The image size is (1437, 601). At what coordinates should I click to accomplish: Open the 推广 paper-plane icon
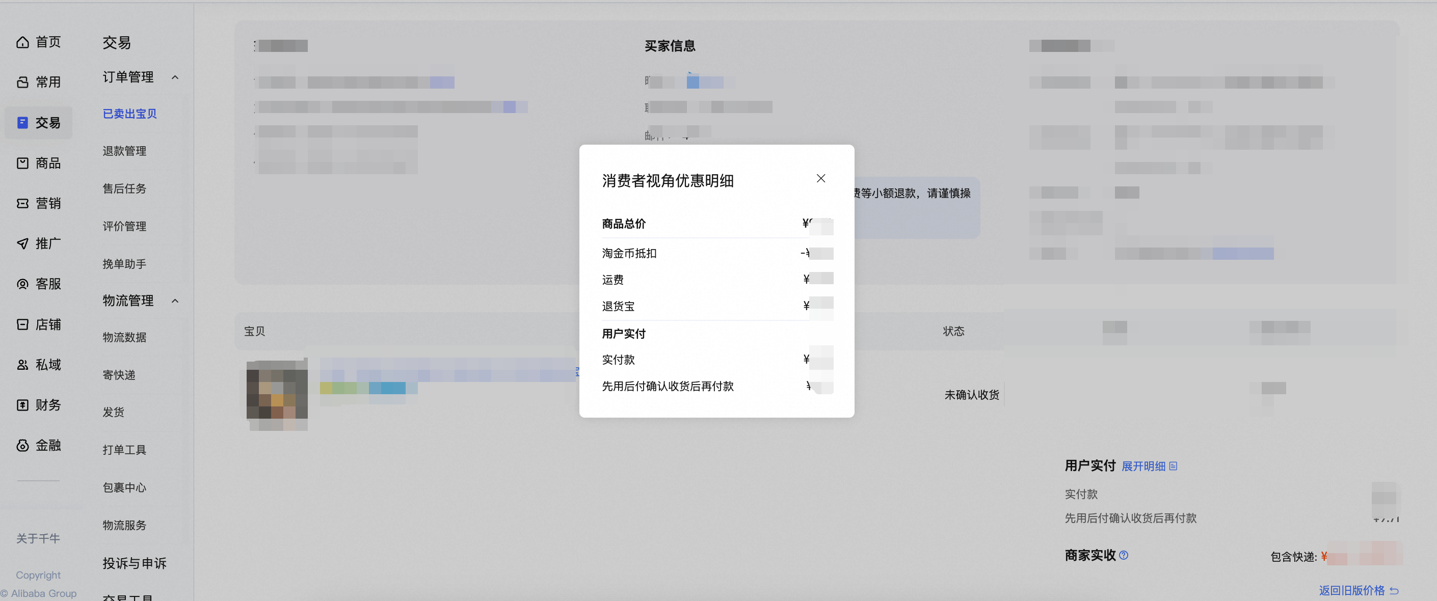click(22, 243)
